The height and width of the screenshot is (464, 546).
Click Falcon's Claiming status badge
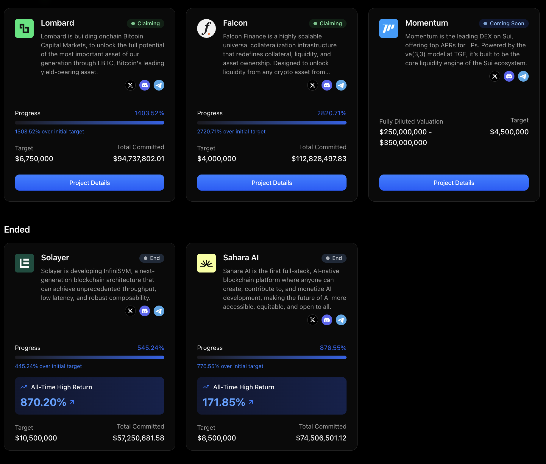pos(328,24)
